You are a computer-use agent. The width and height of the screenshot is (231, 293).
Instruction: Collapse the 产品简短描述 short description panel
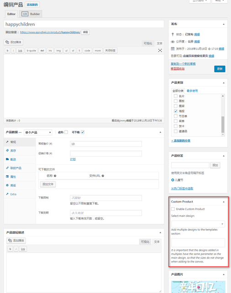point(160,233)
